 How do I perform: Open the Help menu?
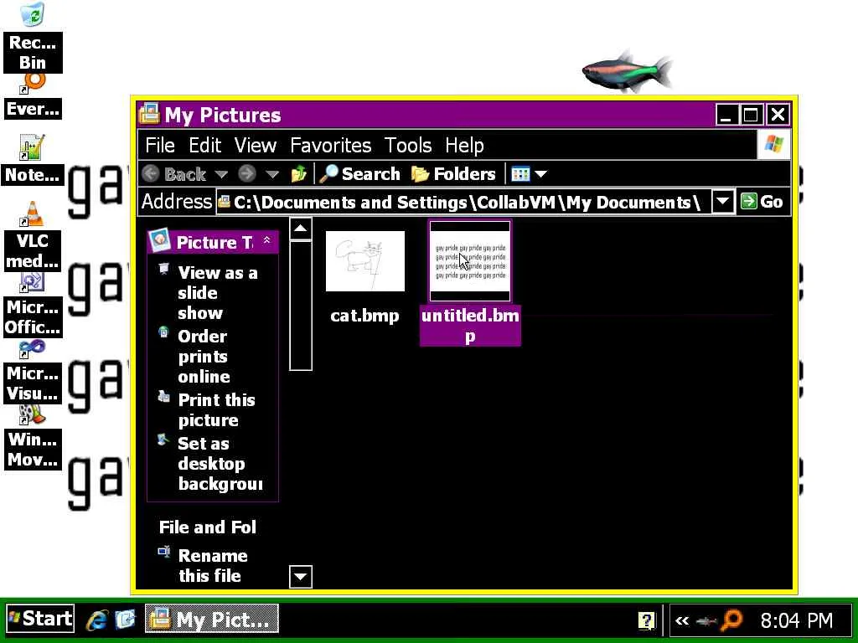[464, 146]
